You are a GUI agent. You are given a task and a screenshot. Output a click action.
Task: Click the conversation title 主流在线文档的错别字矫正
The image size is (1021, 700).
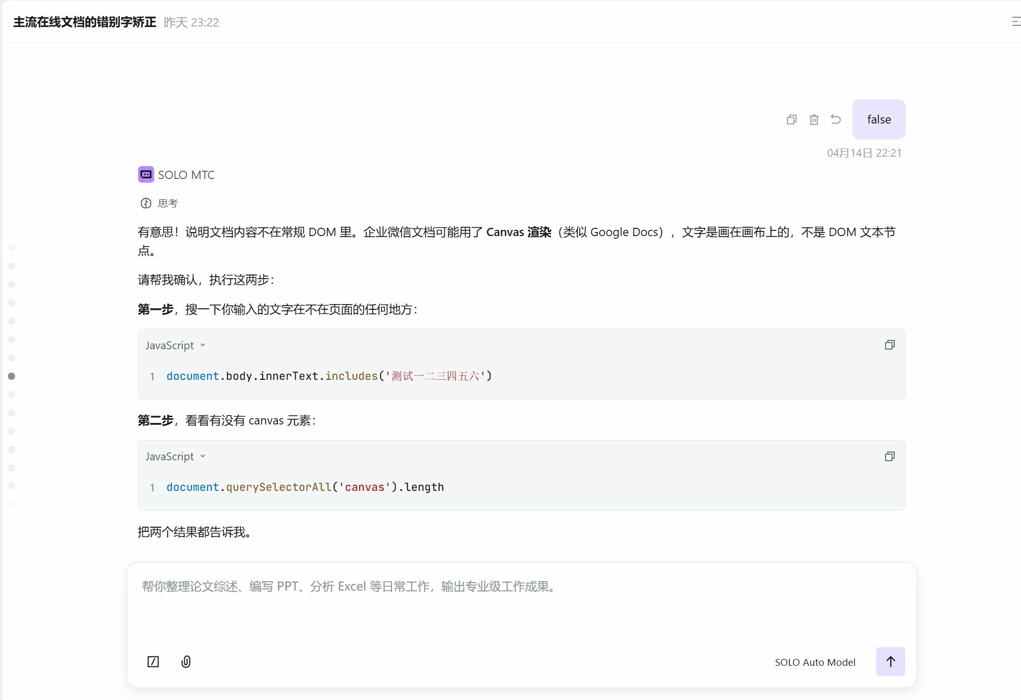click(x=85, y=22)
